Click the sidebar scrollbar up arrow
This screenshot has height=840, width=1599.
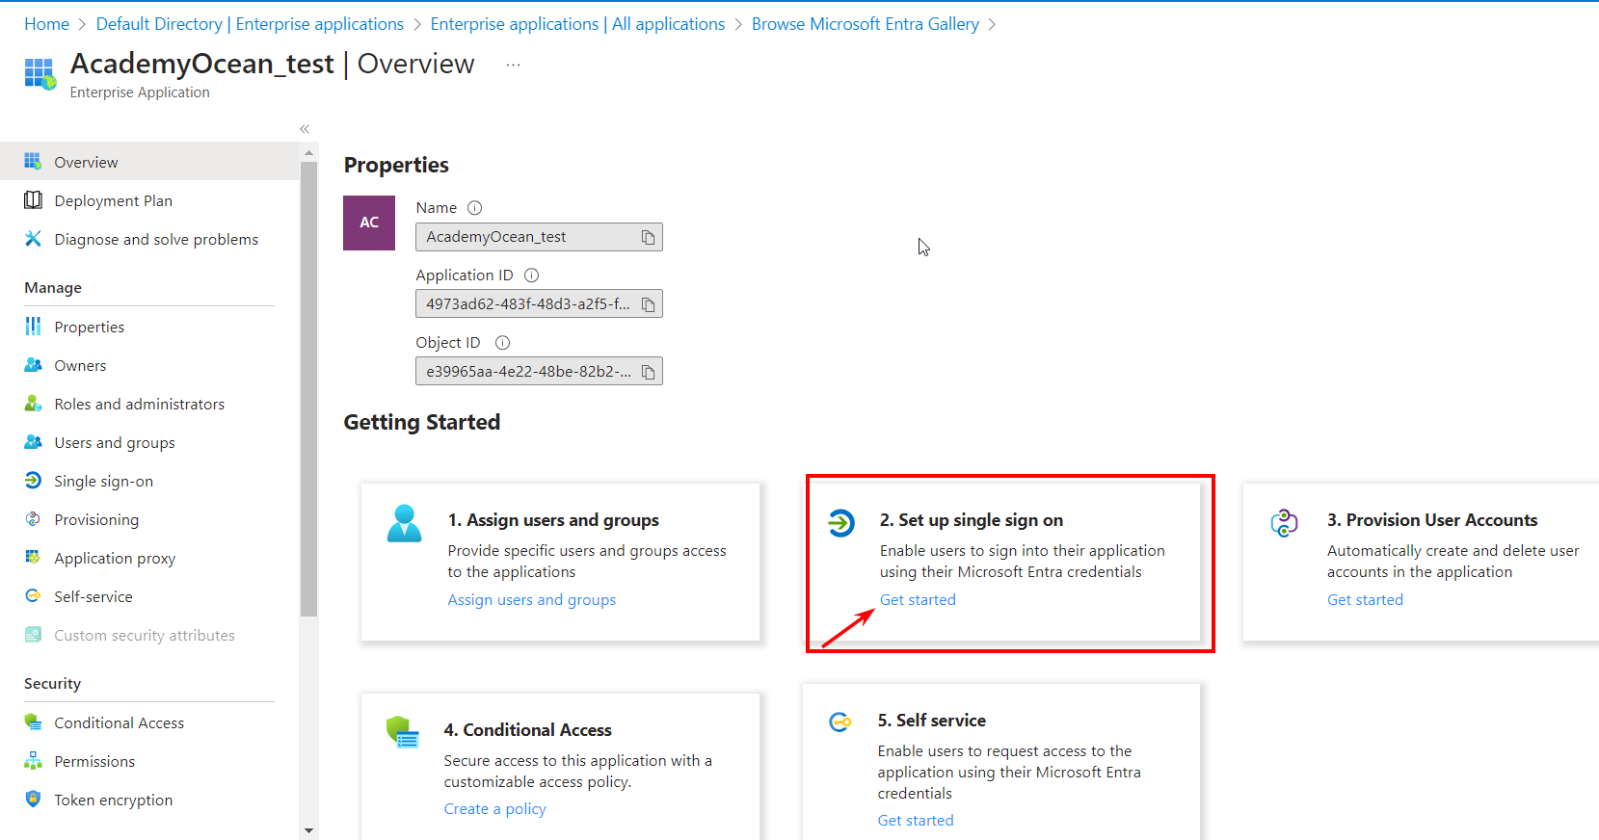click(308, 153)
